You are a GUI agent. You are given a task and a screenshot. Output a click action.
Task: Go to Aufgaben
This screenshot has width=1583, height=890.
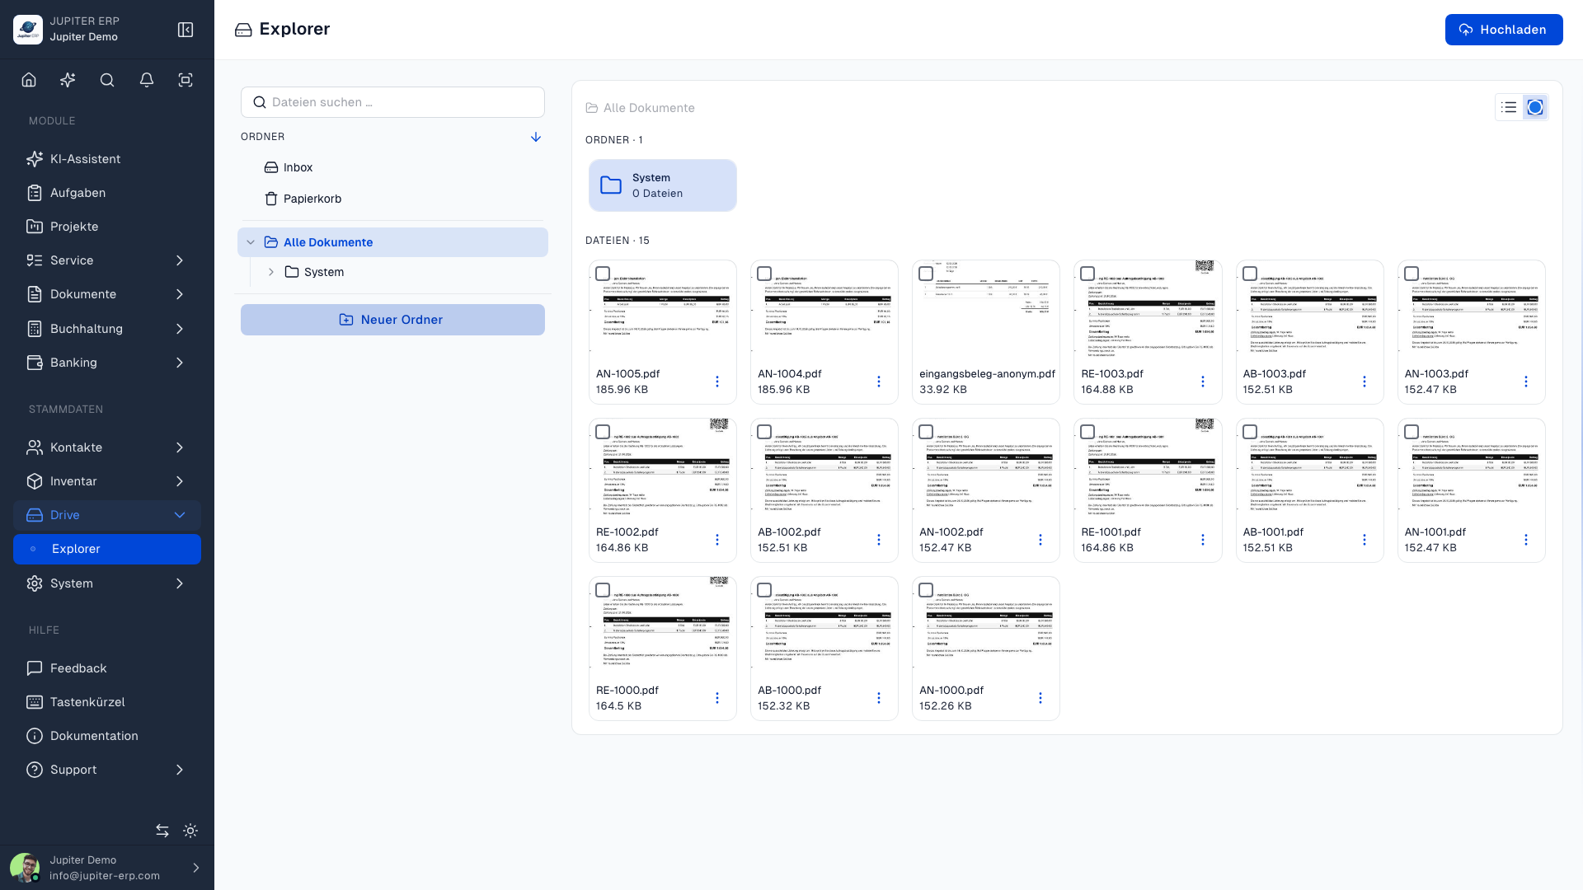107,193
